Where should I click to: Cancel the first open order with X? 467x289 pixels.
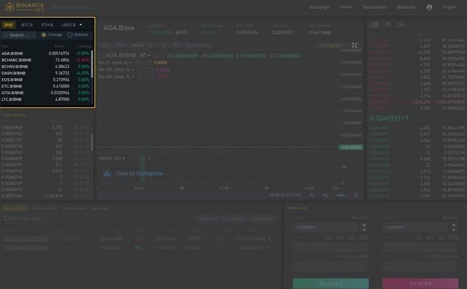(269, 239)
